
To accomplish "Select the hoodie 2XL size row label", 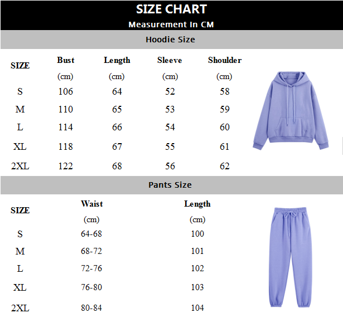I will coord(20,166).
